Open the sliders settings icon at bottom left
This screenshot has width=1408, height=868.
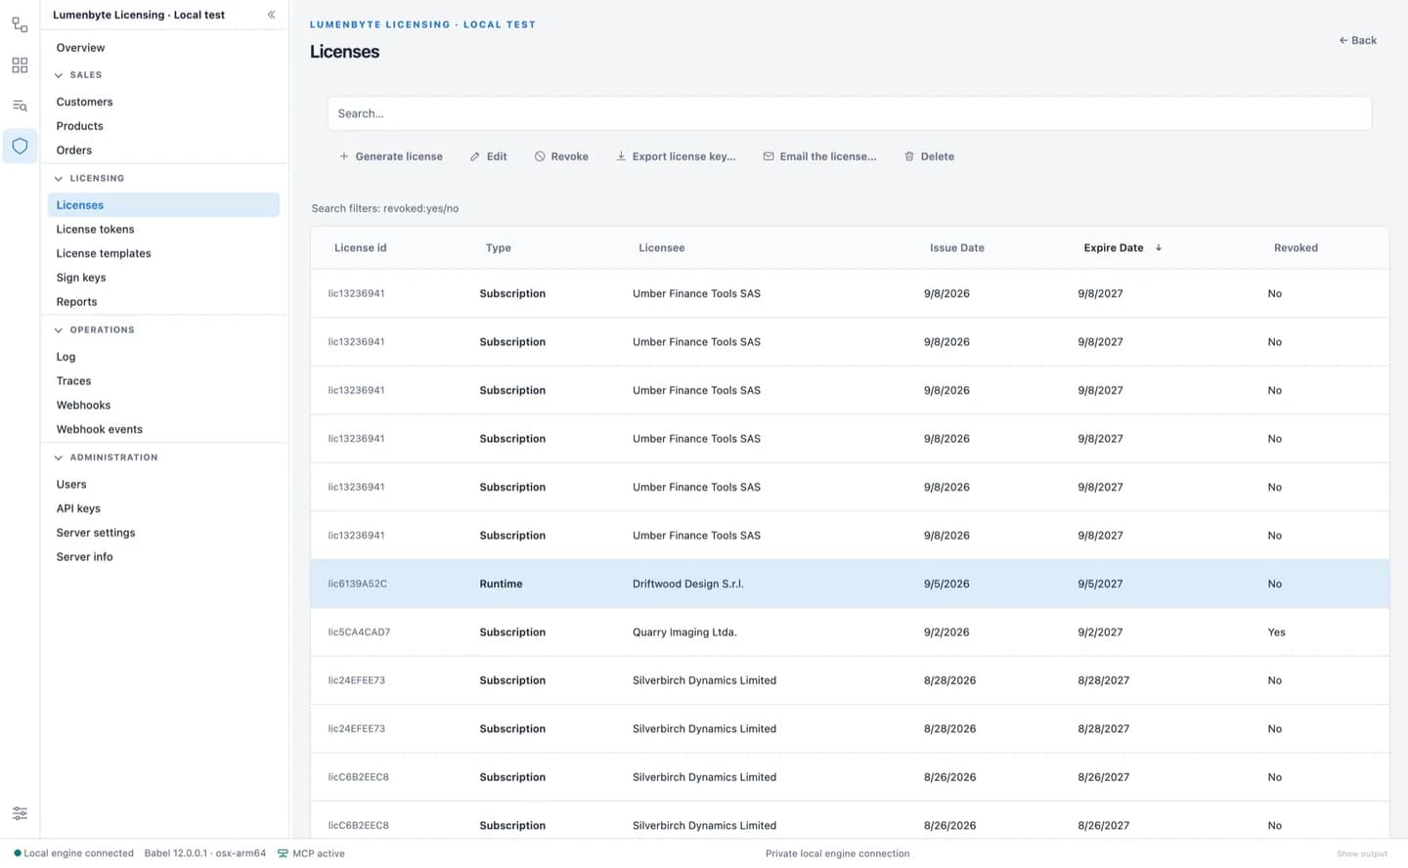tap(20, 813)
